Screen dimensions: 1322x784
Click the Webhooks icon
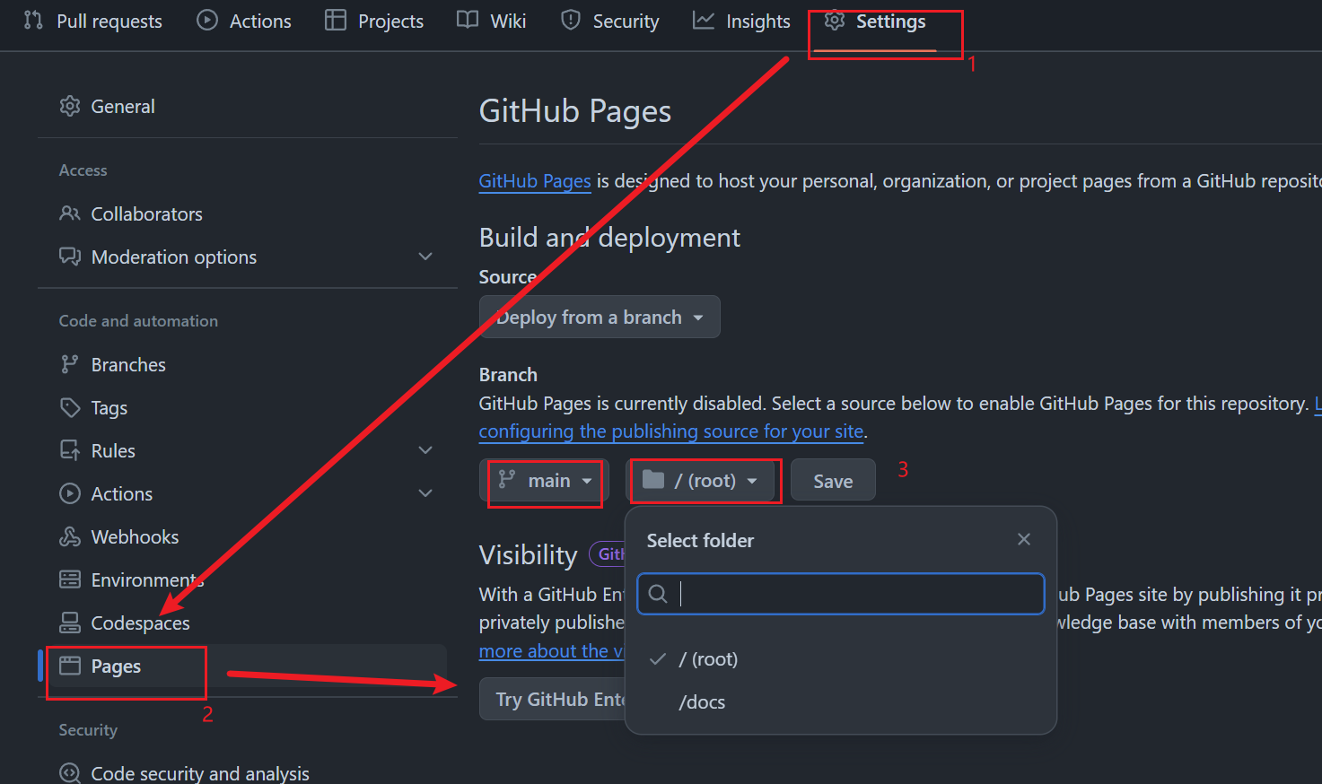70,536
